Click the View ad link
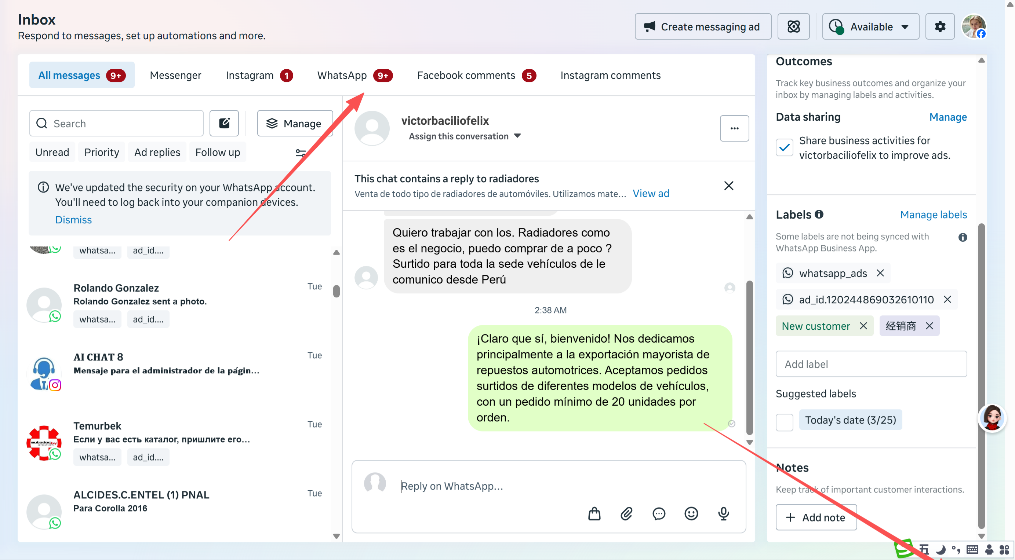Image resolution: width=1015 pixels, height=560 pixels. pos(651,193)
